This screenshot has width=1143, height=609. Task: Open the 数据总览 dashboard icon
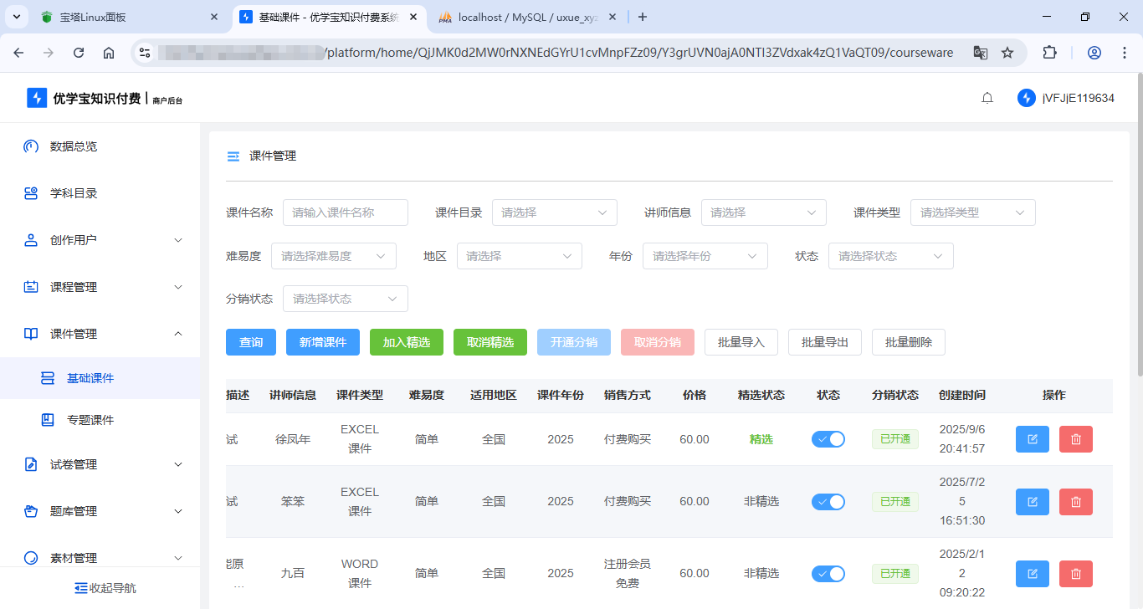pyautogui.click(x=30, y=146)
